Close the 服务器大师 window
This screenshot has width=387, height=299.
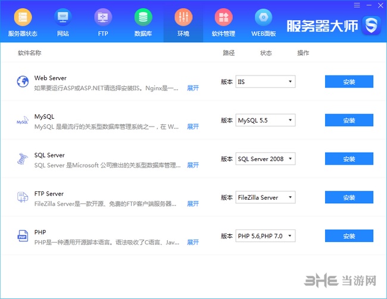[380, 5]
